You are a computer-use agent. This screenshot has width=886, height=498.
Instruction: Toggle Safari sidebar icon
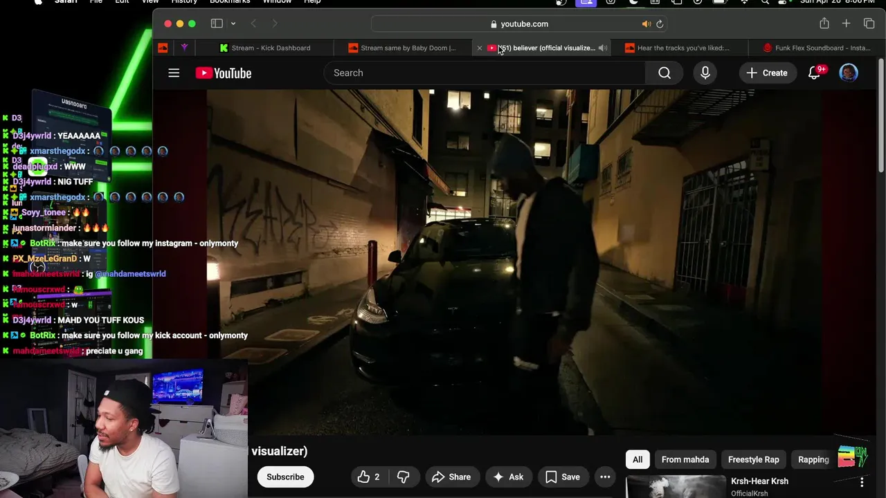pos(217,24)
